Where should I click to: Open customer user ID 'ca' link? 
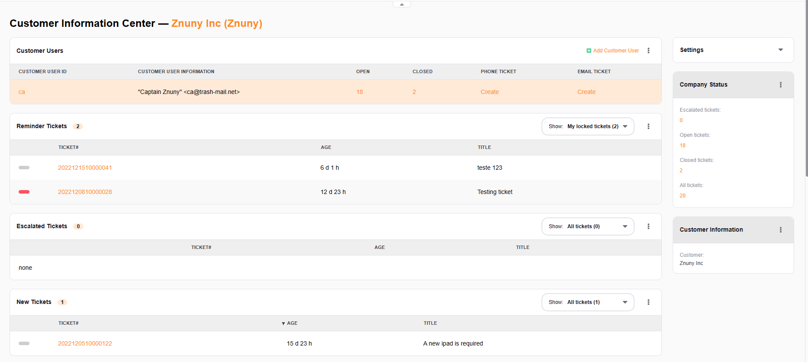(x=22, y=92)
